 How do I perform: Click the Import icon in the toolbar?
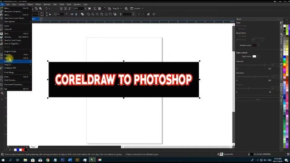[61, 9]
